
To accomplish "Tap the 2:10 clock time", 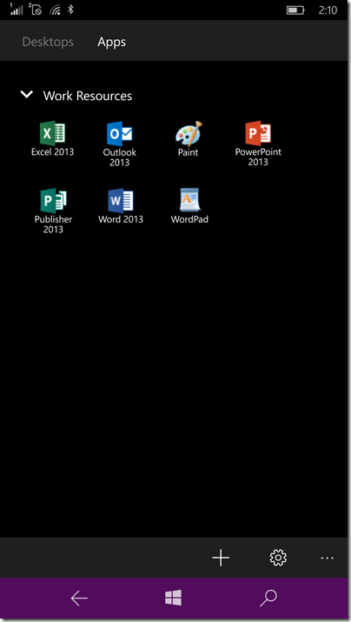I will 328,10.
